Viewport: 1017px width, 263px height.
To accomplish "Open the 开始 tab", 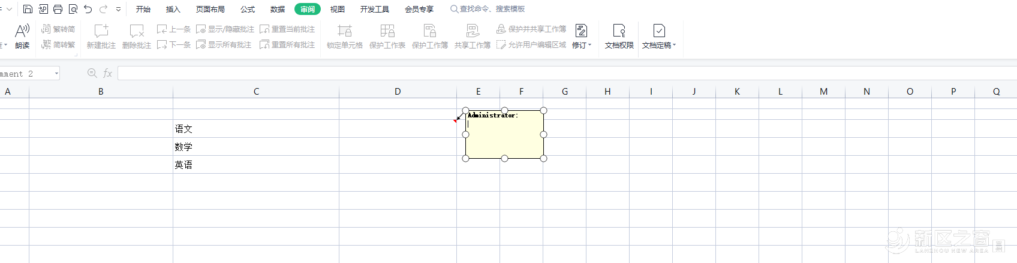I will 143,9.
